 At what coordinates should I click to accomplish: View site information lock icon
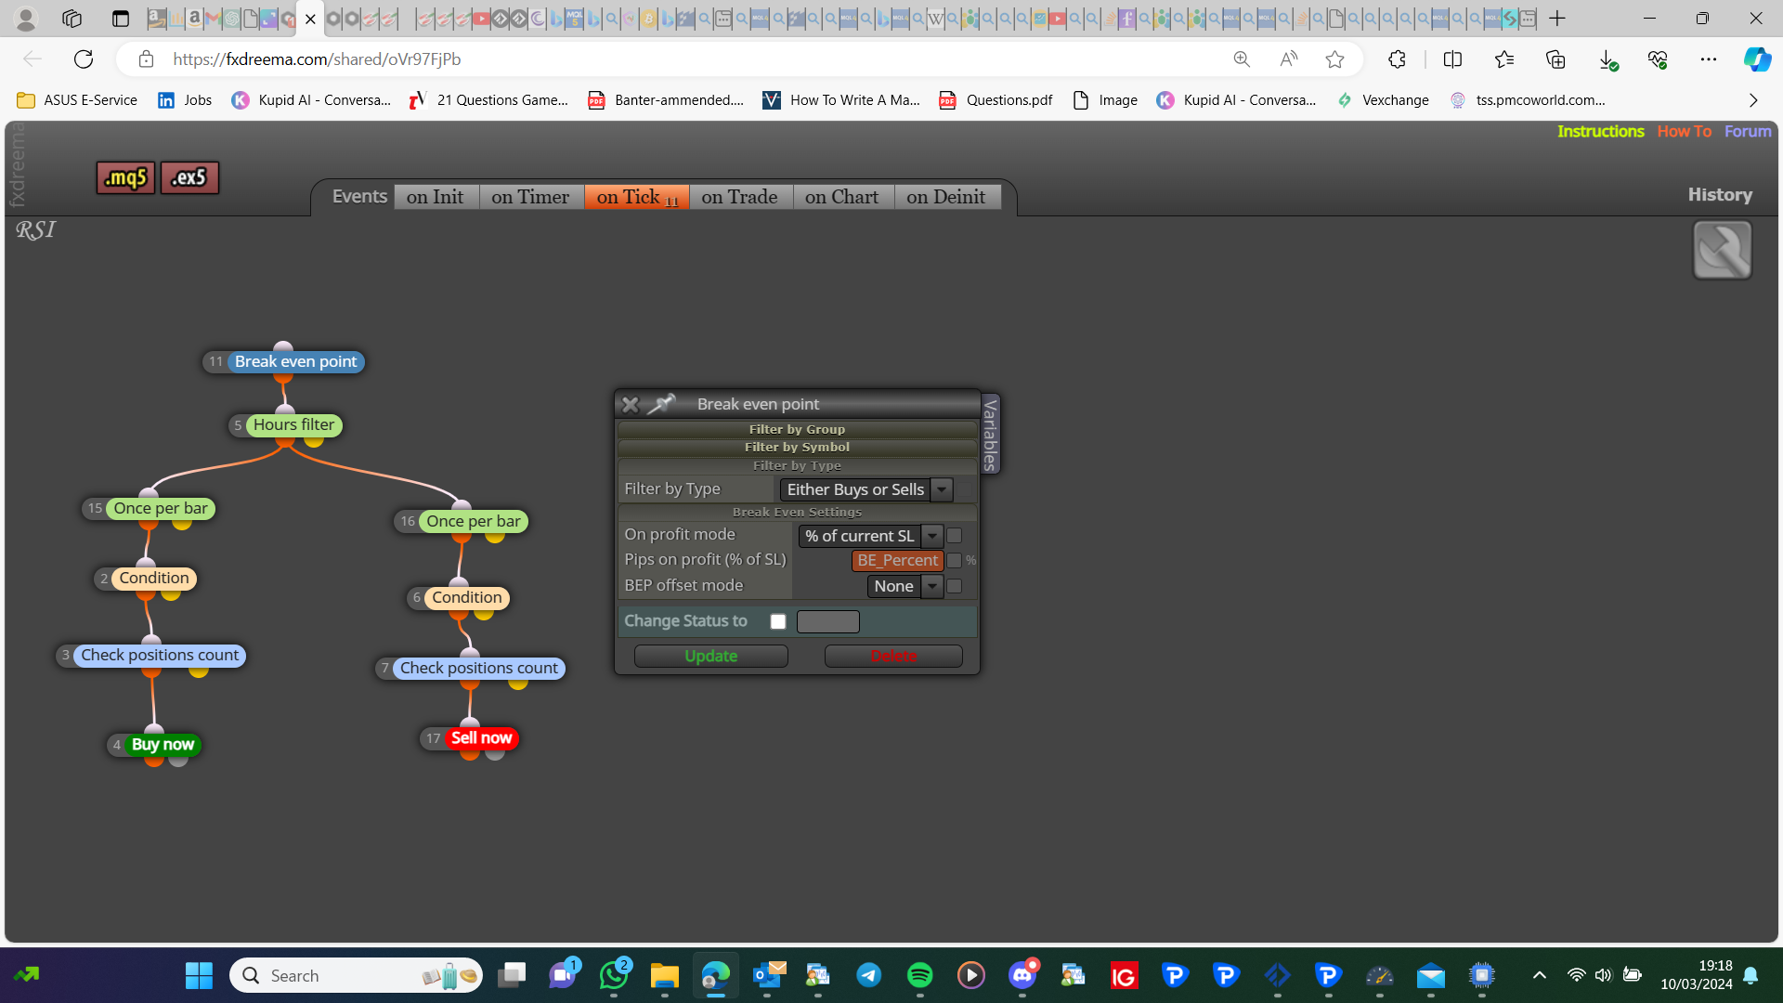point(146,59)
